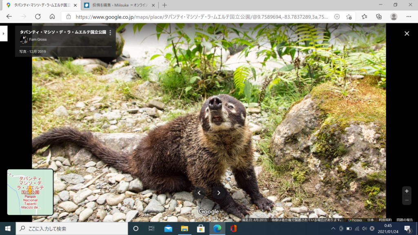
Task: Click the 日本 region link
Action: [x=370, y=220]
